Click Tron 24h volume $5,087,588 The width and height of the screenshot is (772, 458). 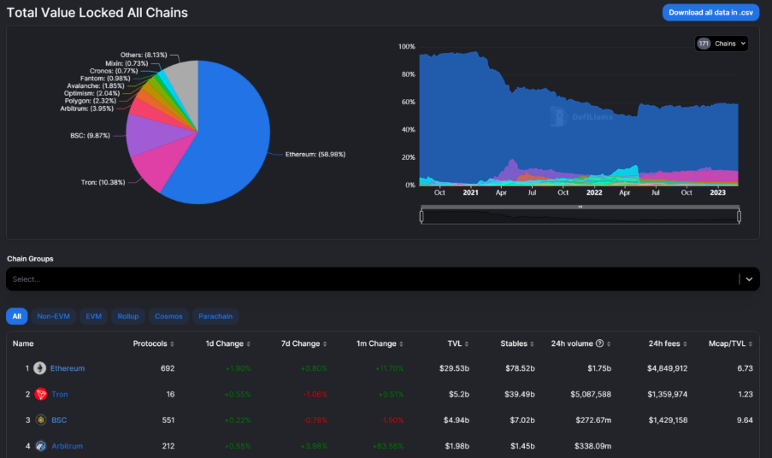590,395
